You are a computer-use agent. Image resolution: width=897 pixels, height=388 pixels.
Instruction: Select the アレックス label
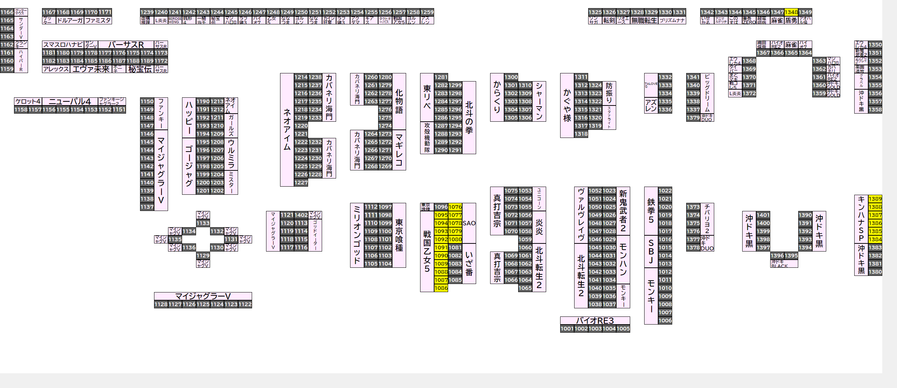56,69
